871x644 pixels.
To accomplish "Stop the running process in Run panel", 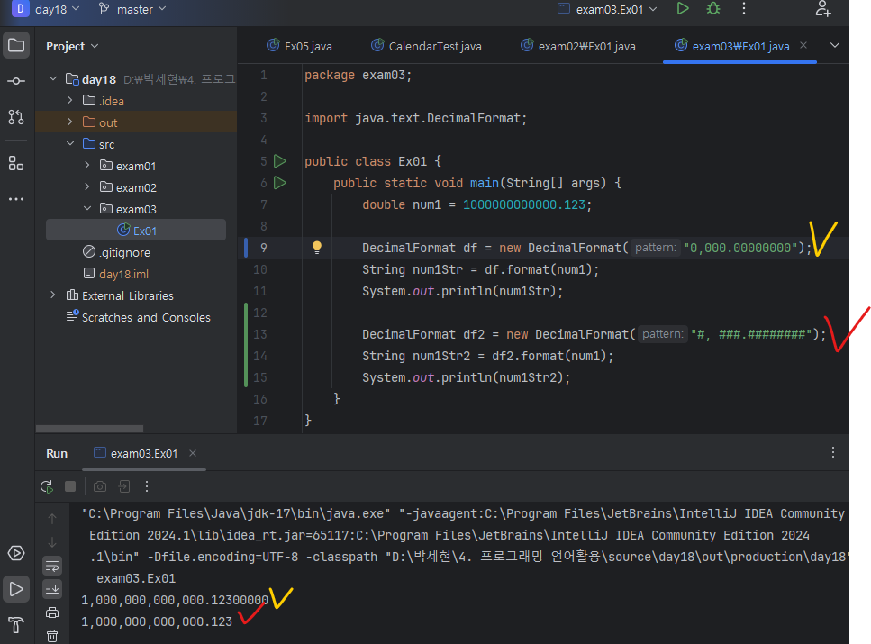I will [x=70, y=486].
